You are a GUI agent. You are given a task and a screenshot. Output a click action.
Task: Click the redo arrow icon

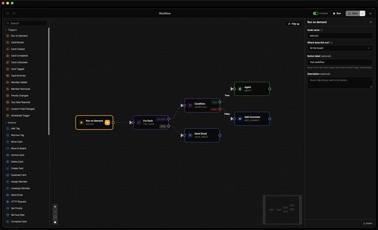point(14,13)
